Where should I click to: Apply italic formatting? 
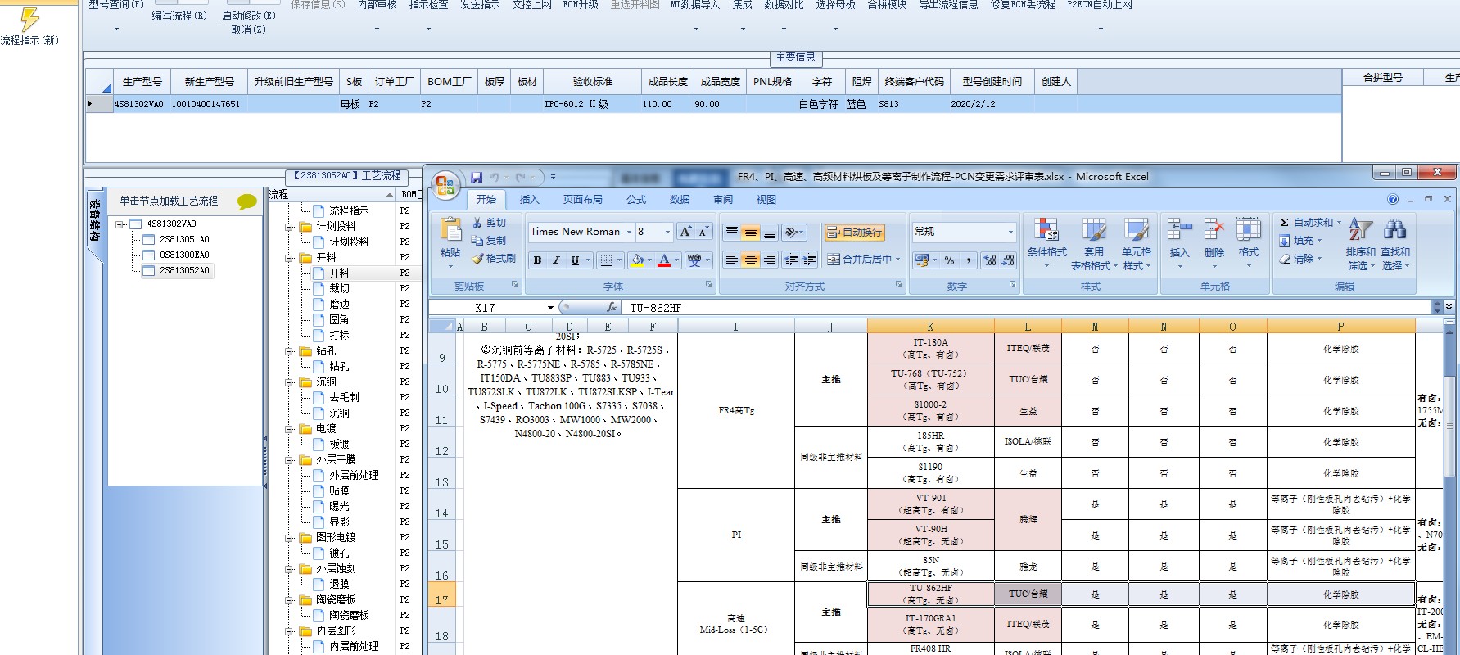tap(556, 260)
